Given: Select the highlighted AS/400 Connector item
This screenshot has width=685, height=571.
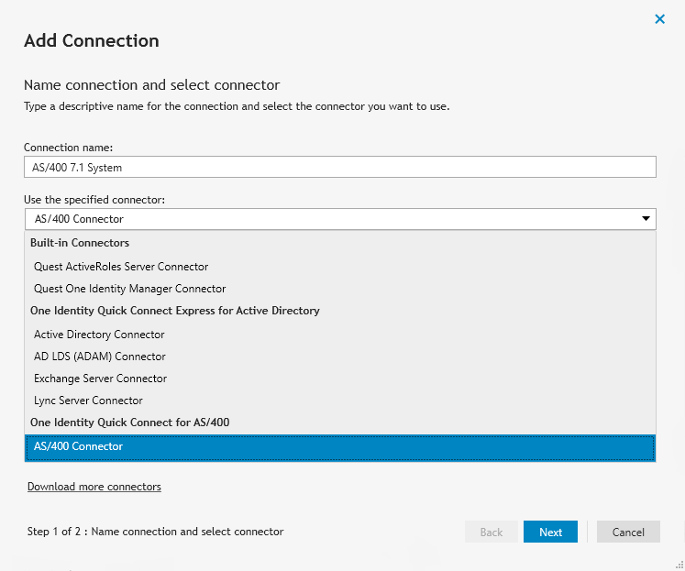Looking at the screenshot, I should (x=340, y=447).
